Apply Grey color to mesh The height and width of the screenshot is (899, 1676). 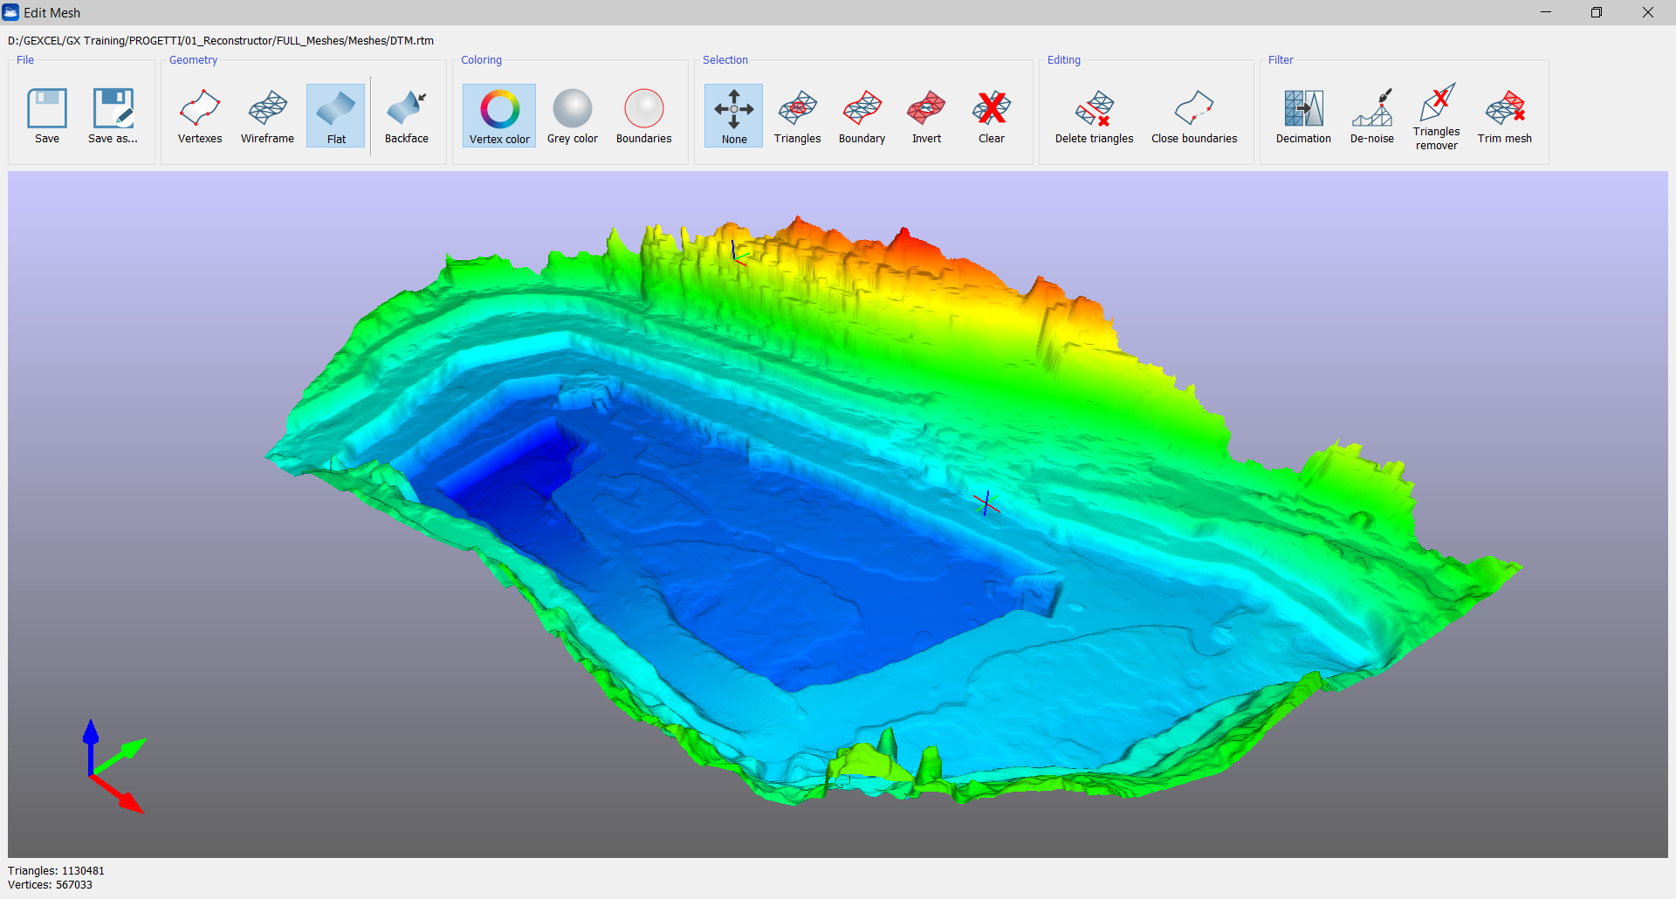tap(573, 115)
